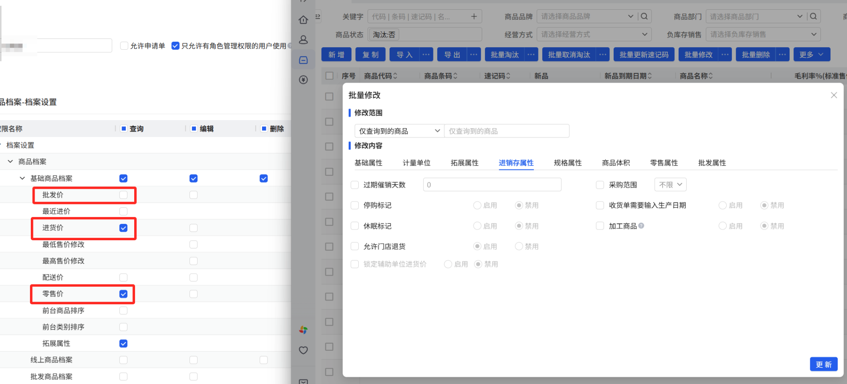Viewport: 847px width, 384px height.
Task: Switch to 规格属性 tab
Action: pyautogui.click(x=568, y=163)
